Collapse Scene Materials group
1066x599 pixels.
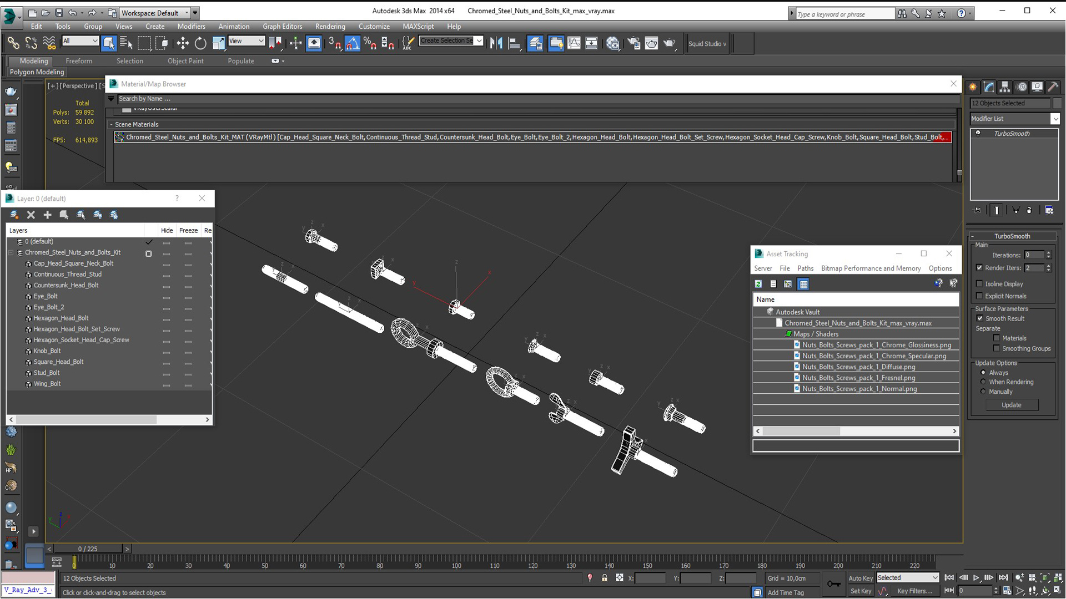(111, 125)
